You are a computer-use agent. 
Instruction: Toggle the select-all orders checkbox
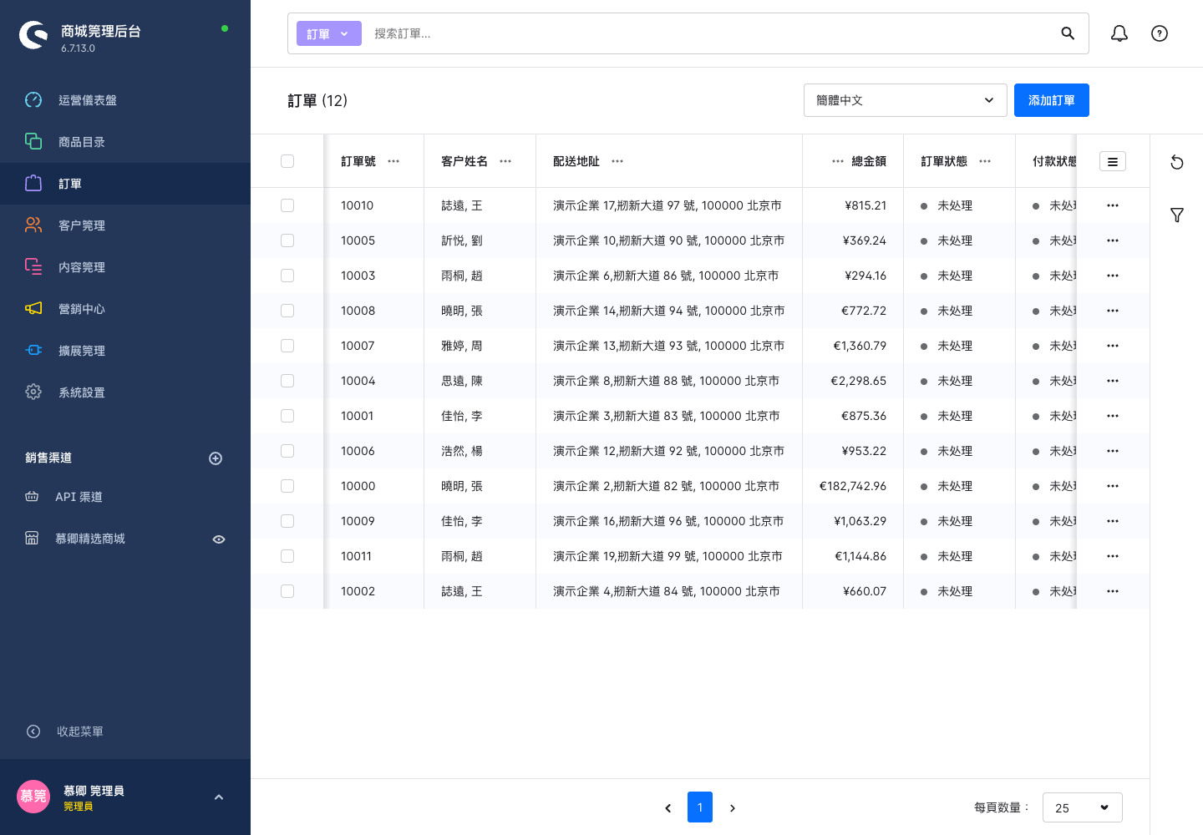tap(287, 161)
